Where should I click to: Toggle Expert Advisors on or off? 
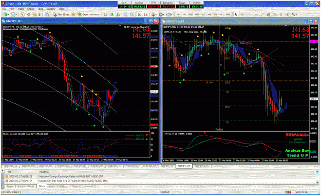(x=89, y=14)
